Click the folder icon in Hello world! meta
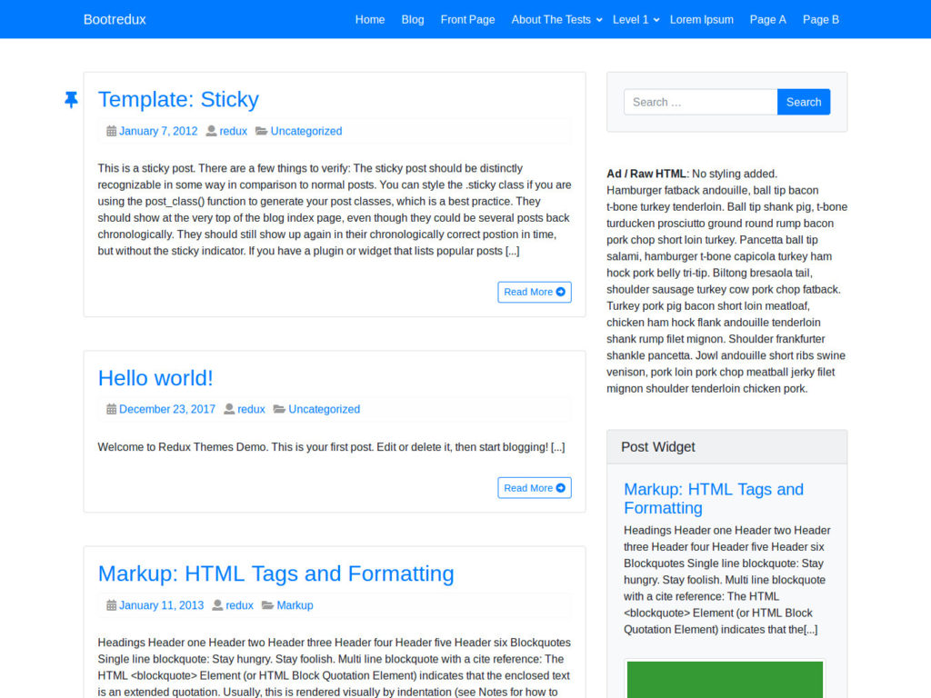931x698 pixels. click(x=279, y=409)
